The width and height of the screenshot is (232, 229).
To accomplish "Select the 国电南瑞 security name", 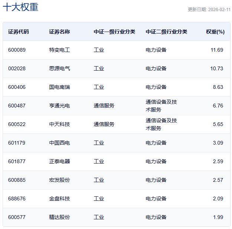I will coord(59,87).
